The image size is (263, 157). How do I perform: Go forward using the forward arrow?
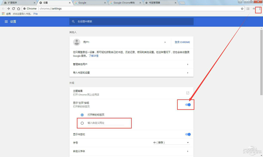(8, 9)
